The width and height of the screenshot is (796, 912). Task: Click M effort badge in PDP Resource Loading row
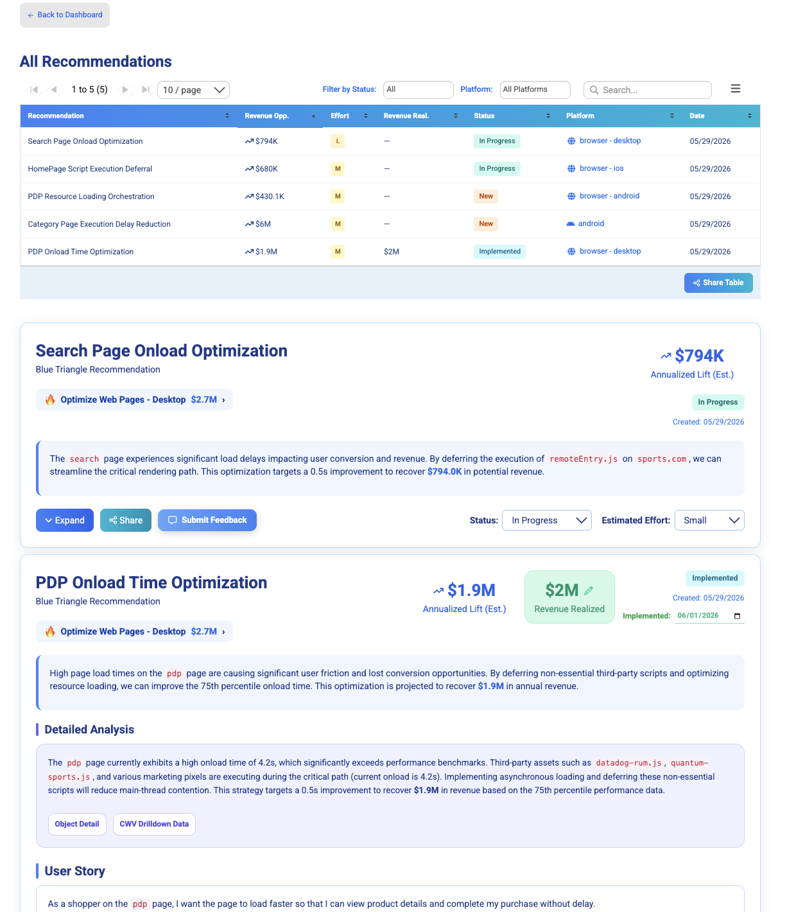[x=338, y=197]
